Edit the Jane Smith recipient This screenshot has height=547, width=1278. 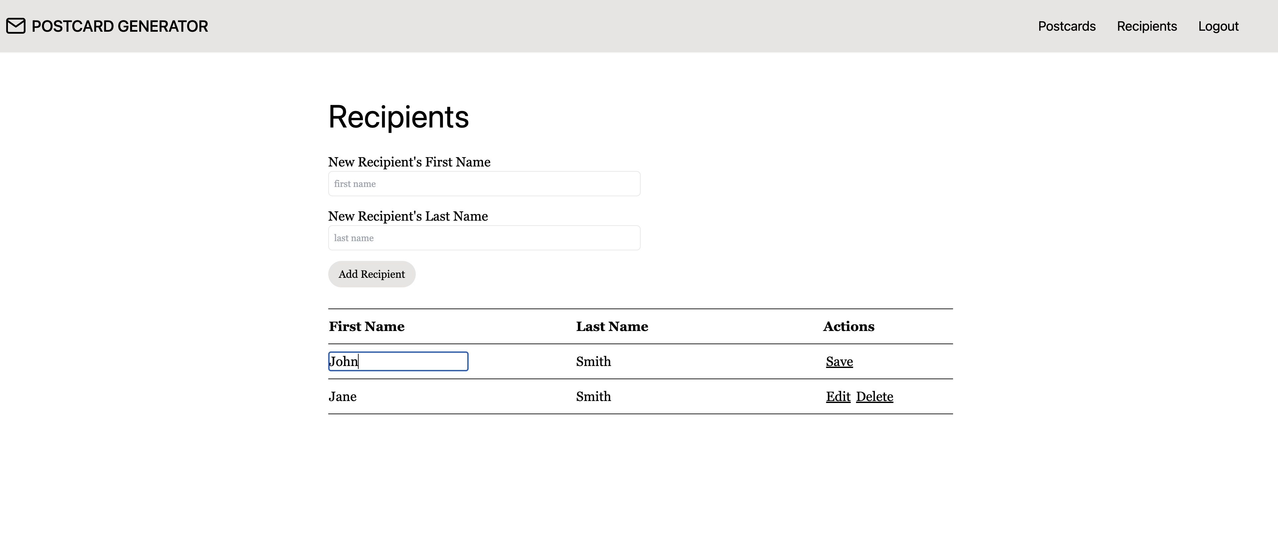pos(838,397)
